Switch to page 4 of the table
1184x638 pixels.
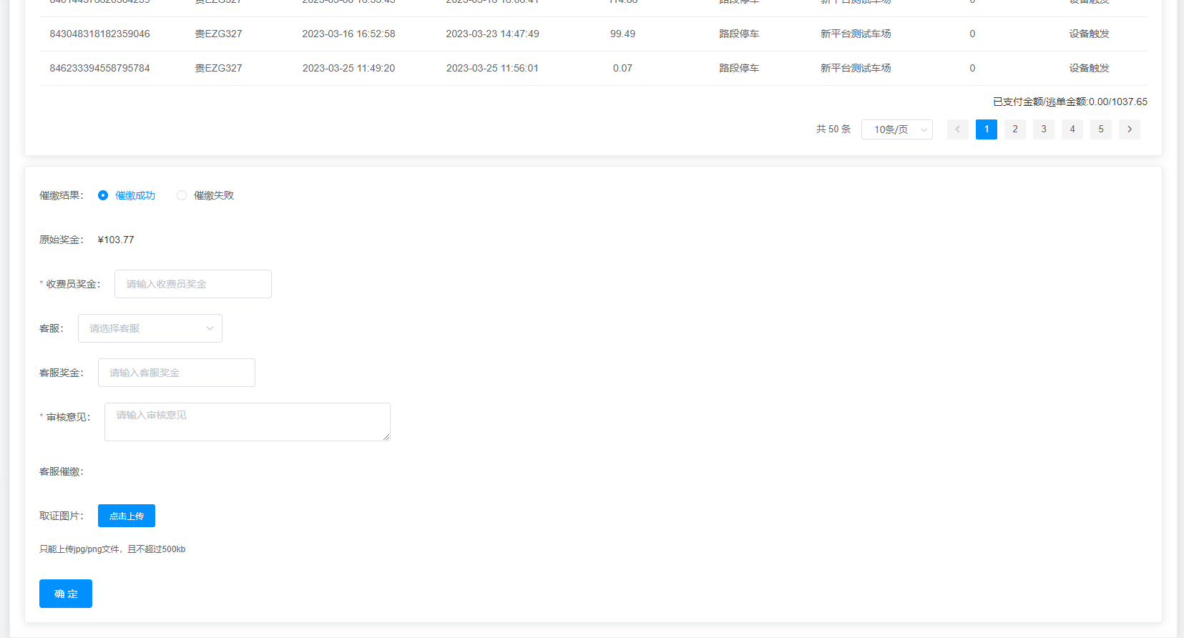pyautogui.click(x=1072, y=129)
